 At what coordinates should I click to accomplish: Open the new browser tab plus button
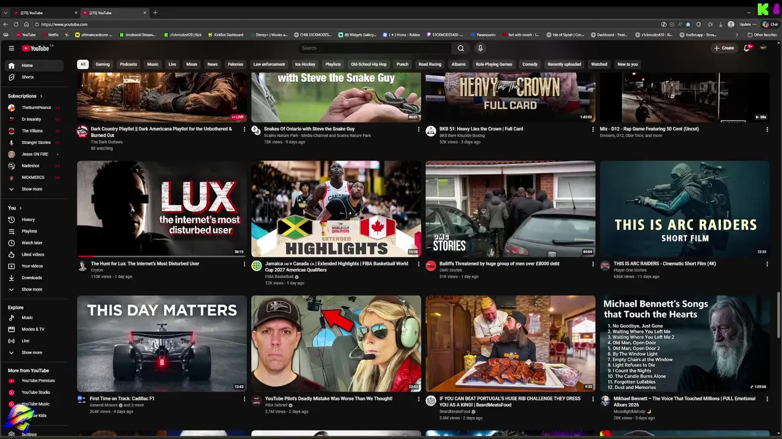pyautogui.click(x=155, y=13)
